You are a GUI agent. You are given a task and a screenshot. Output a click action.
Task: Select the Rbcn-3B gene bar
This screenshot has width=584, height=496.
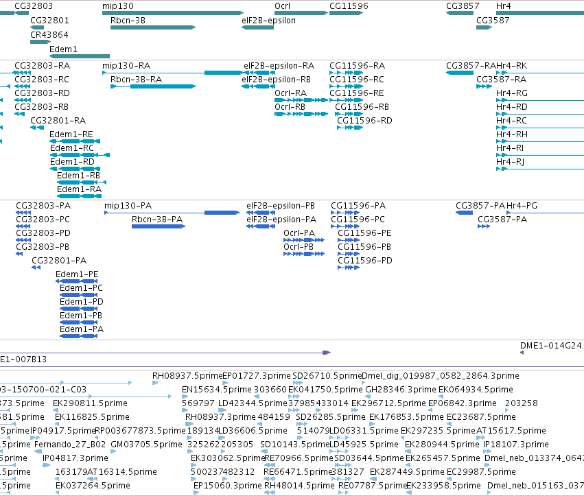coord(153,27)
